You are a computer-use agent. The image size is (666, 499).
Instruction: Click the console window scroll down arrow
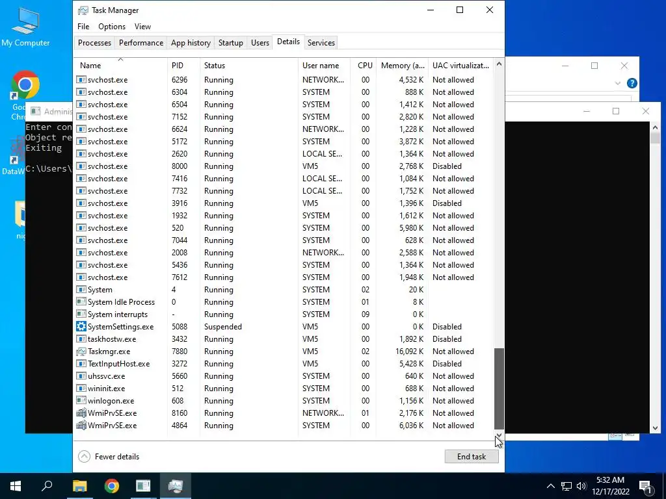655,428
